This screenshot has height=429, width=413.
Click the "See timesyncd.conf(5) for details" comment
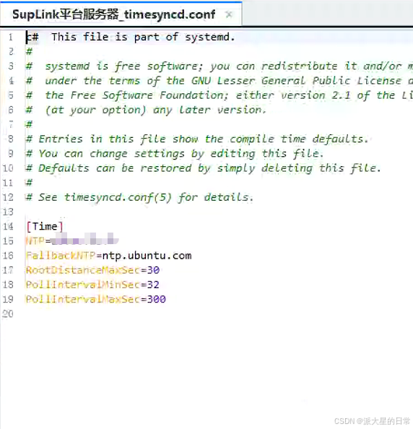click(139, 197)
